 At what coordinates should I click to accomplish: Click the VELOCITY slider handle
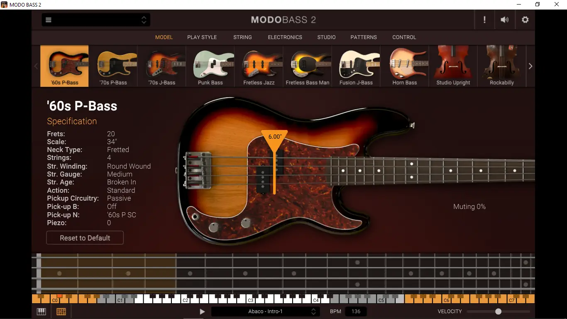click(x=498, y=312)
